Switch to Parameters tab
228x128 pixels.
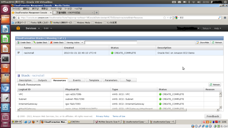[111, 80]
